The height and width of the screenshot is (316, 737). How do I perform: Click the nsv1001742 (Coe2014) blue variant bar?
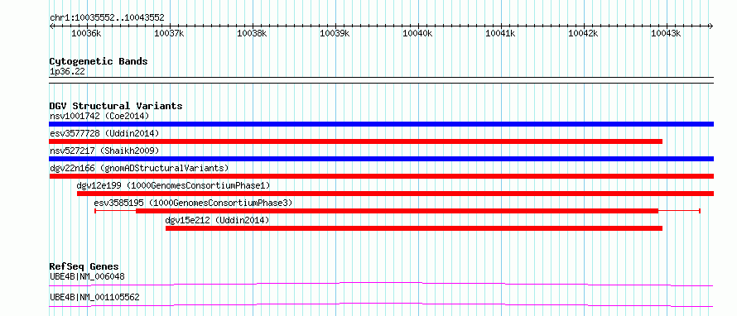point(381,124)
